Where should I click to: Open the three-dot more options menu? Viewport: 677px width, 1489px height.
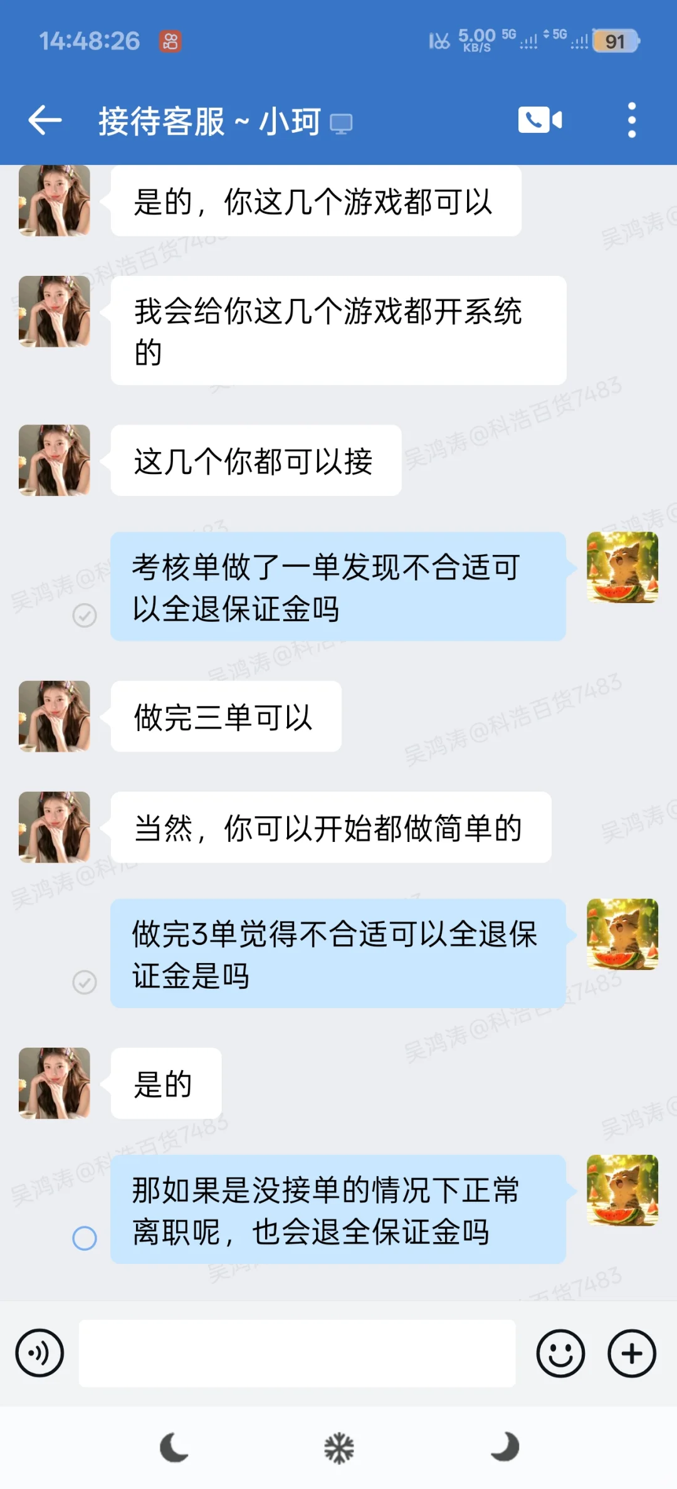pos(632,120)
